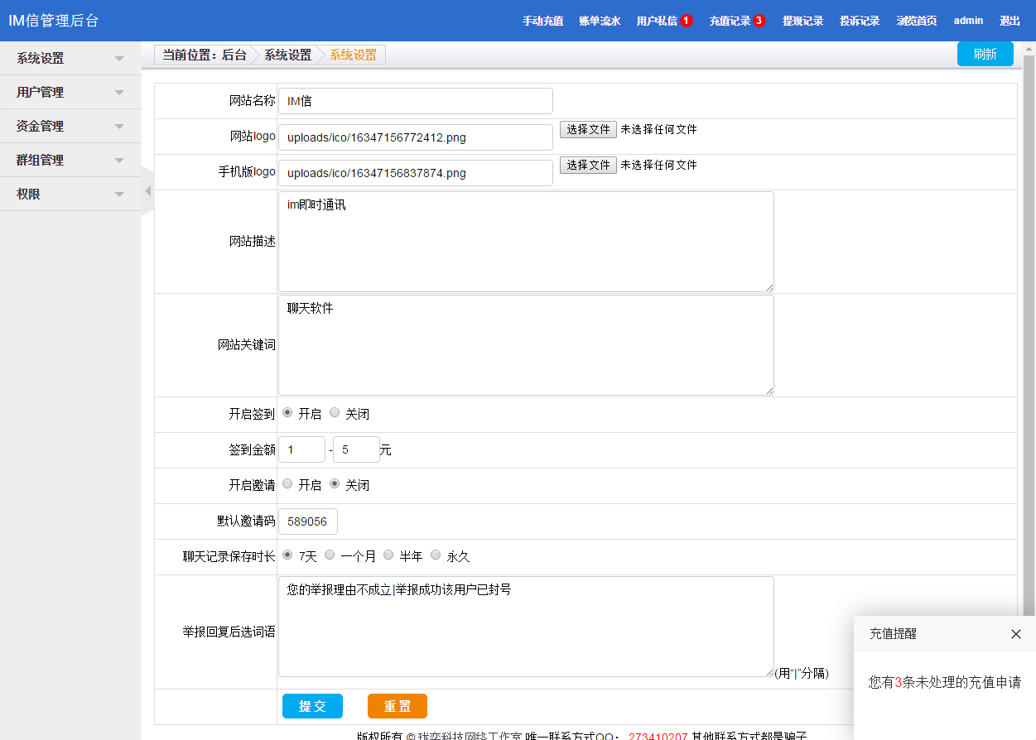Viewport: 1036px width, 740px height.
Task: Click the 刷新 refresh button
Action: pyautogui.click(x=985, y=54)
